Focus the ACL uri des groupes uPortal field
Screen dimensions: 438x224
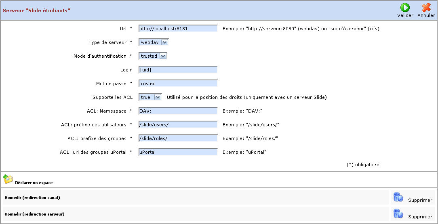[x=178, y=152]
